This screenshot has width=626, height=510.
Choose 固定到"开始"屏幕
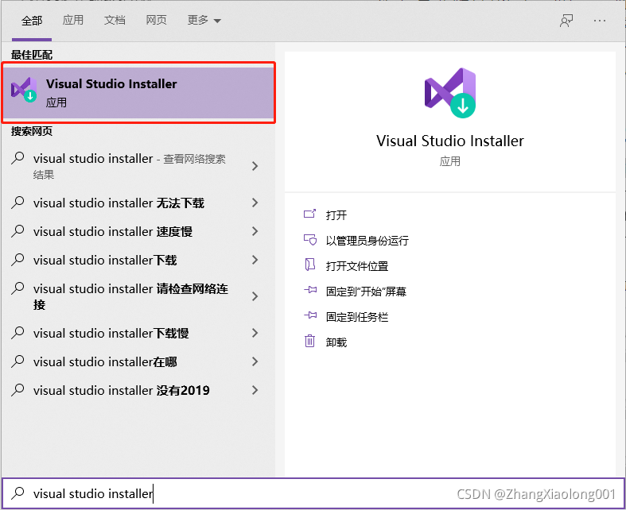(366, 292)
